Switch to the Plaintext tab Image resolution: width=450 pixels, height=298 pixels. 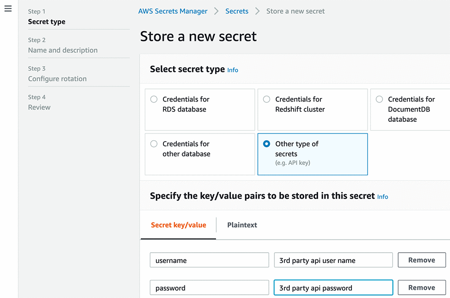(x=242, y=225)
